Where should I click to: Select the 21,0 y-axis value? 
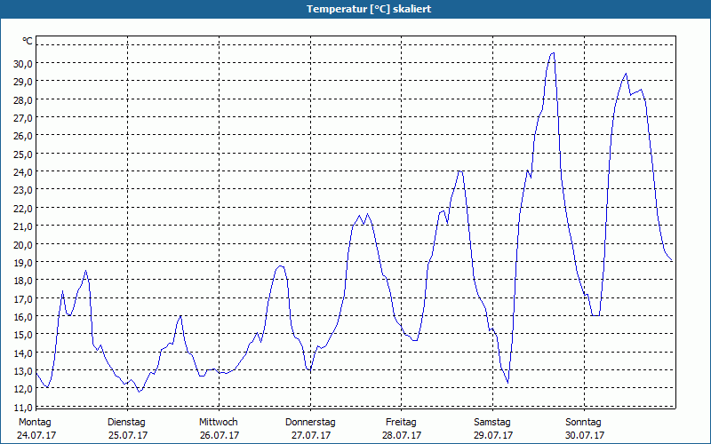click(23, 226)
